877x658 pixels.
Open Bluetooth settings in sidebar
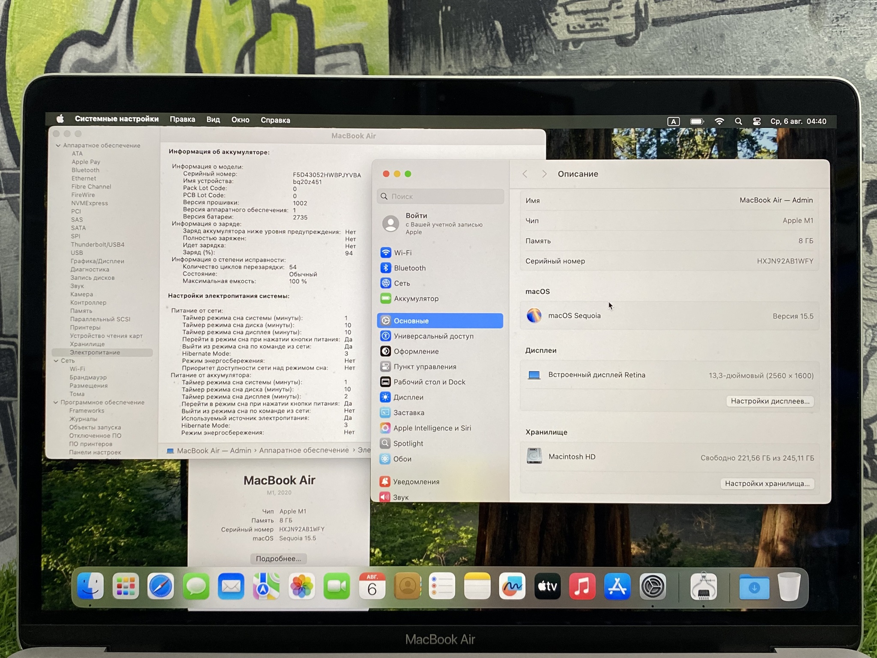(409, 268)
